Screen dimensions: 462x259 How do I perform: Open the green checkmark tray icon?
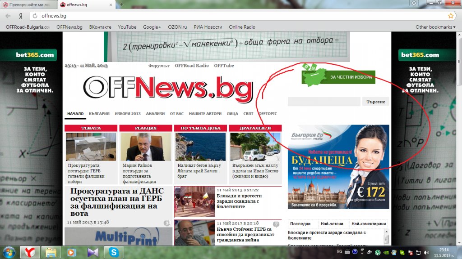[x=402, y=253]
